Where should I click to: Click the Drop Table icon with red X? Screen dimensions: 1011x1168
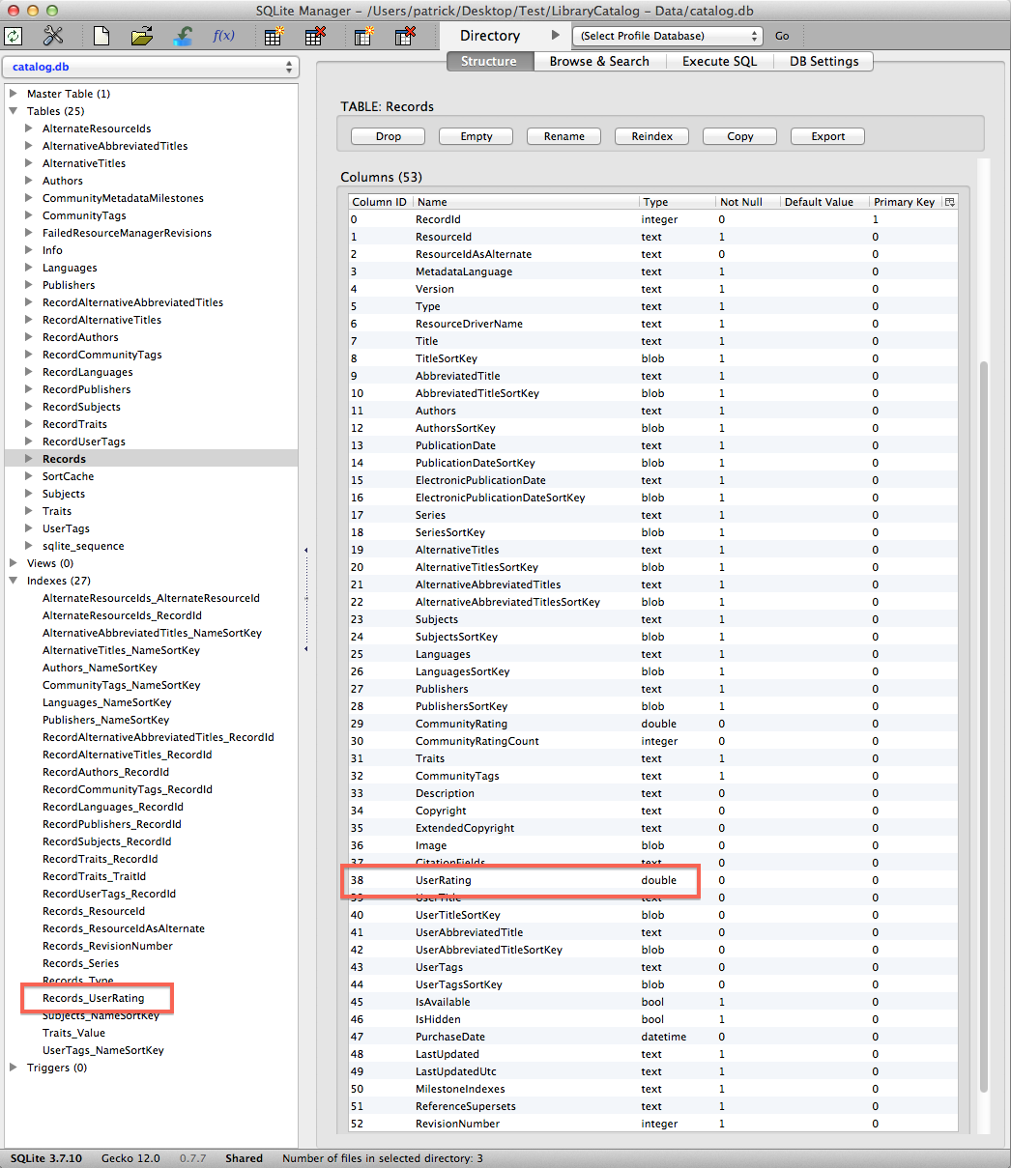click(x=315, y=37)
